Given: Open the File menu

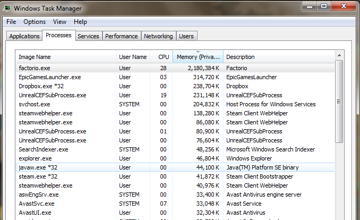Looking at the screenshot, I should [x=11, y=22].
